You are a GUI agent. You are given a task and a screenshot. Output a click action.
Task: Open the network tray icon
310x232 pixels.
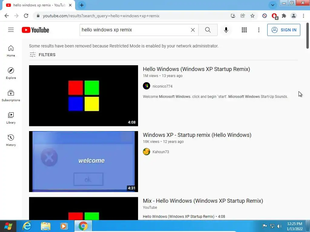tap(272, 226)
